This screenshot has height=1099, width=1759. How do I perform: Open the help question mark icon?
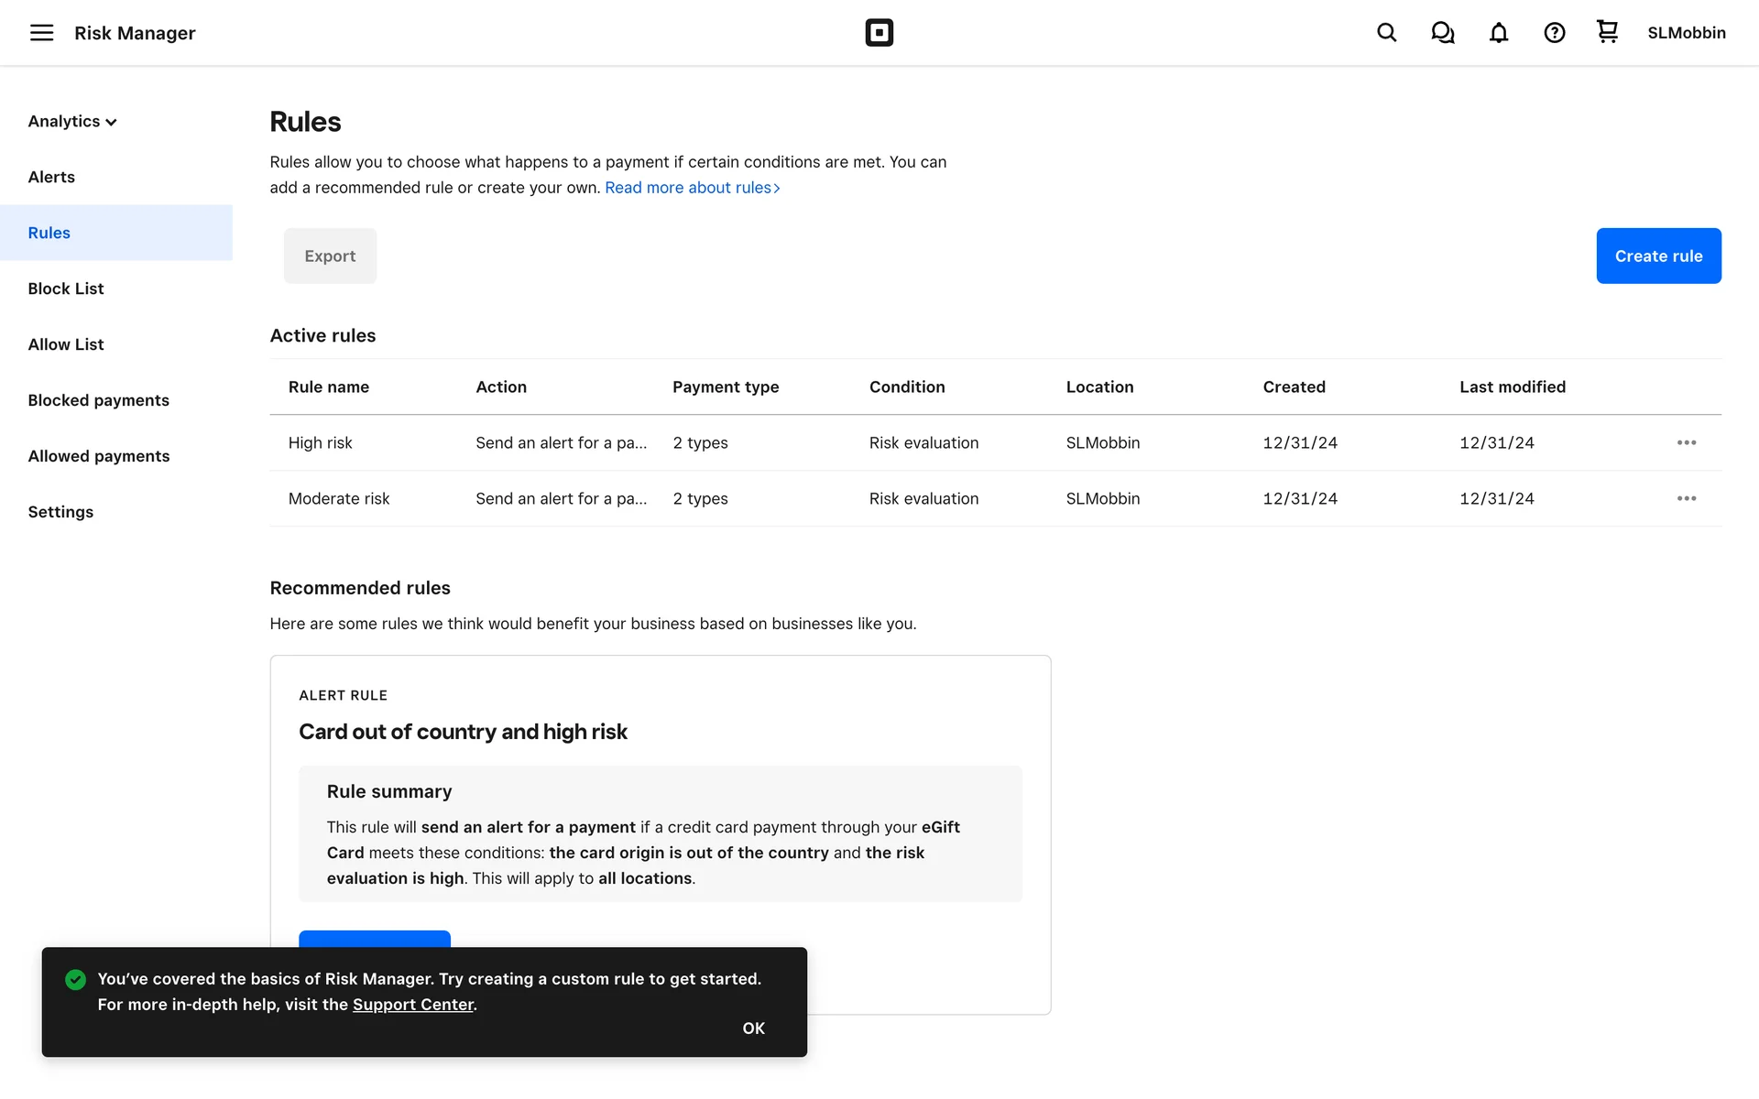point(1554,33)
